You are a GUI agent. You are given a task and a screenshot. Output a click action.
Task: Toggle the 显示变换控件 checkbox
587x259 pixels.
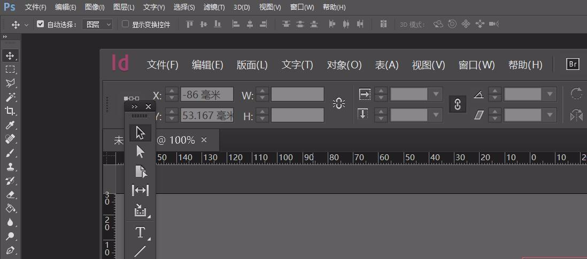(126, 24)
